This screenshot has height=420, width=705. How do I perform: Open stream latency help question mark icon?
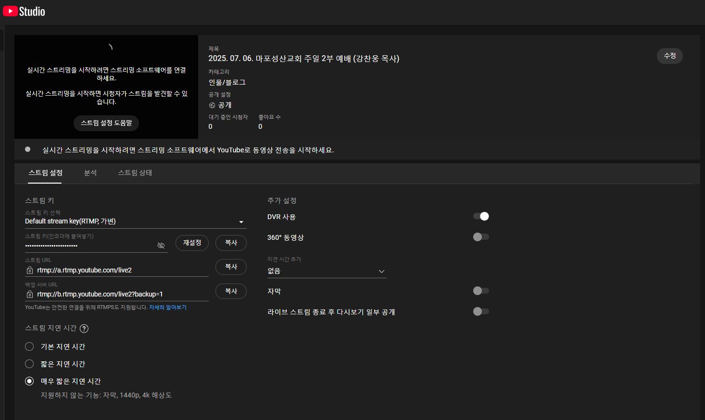point(84,329)
